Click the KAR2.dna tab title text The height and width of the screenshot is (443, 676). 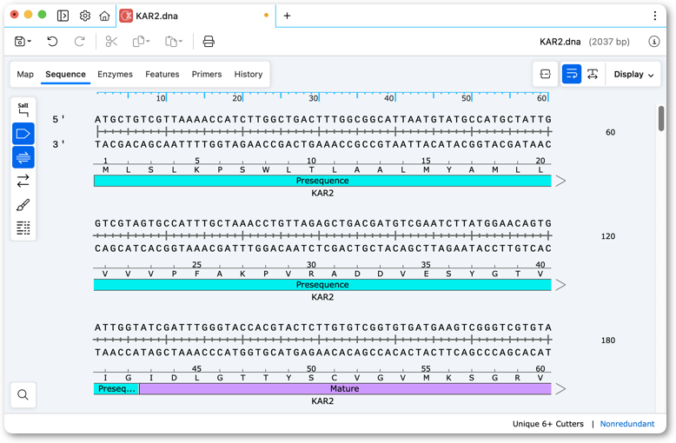click(156, 16)
